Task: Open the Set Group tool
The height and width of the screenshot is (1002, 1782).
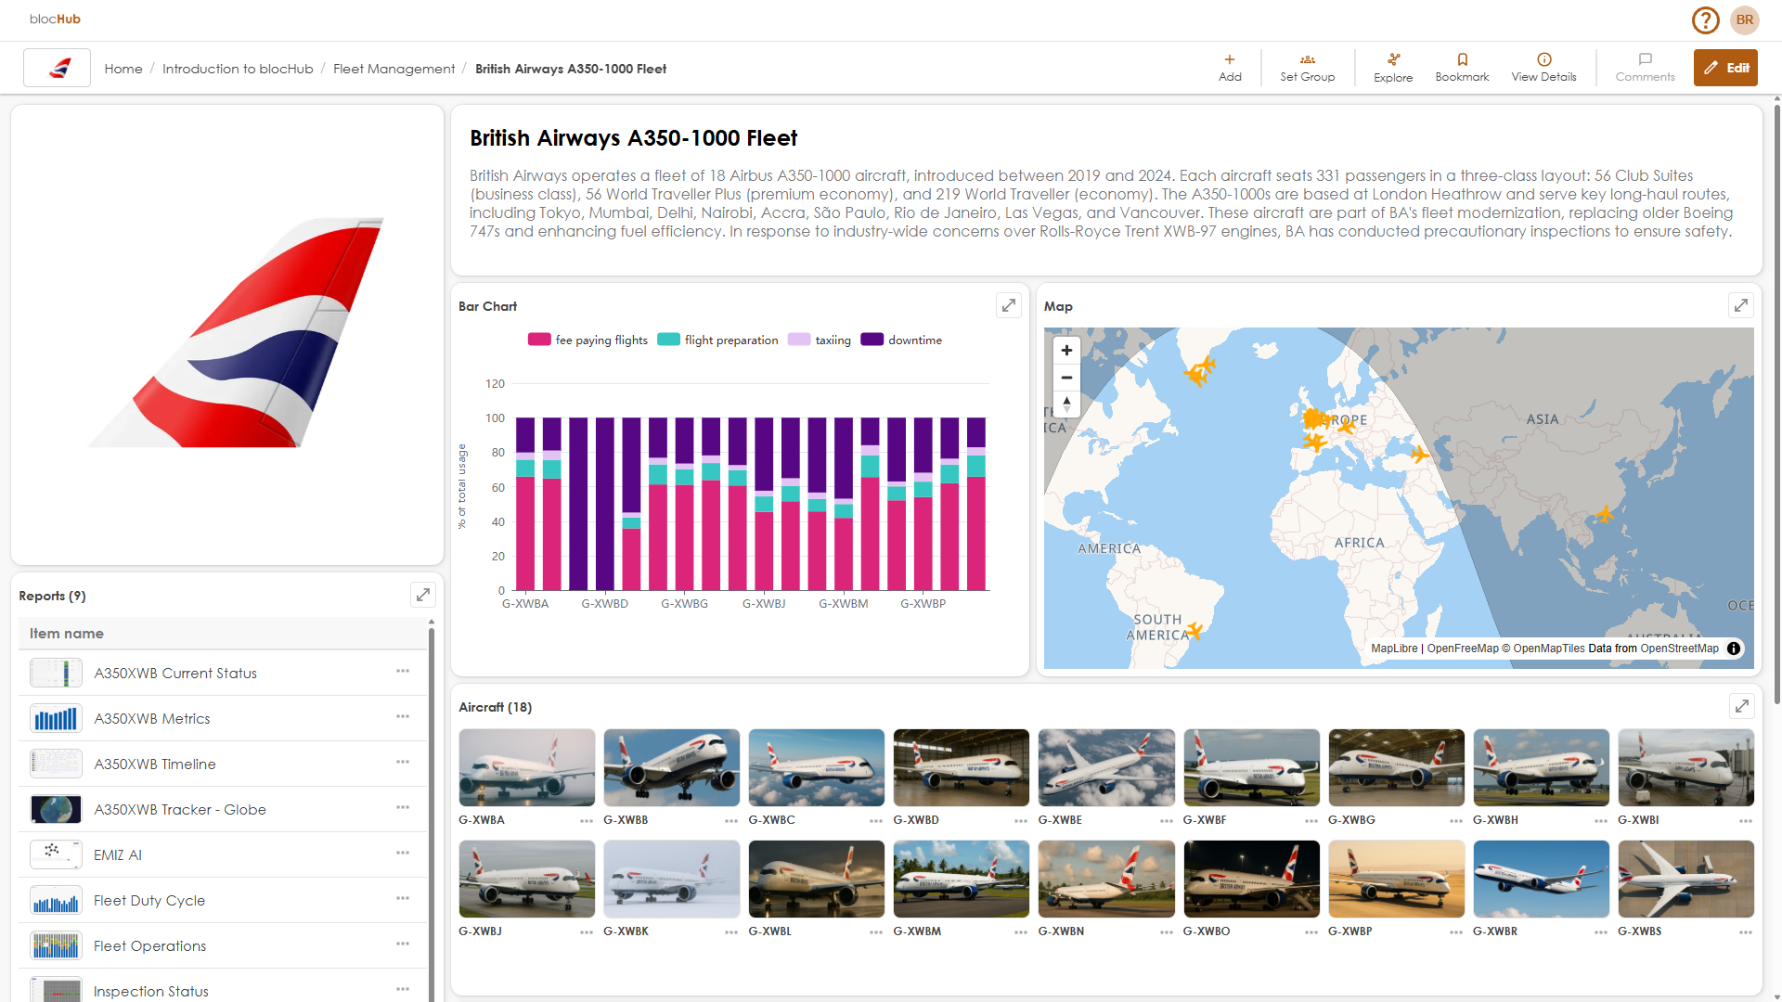Action: click(1307, 67)
